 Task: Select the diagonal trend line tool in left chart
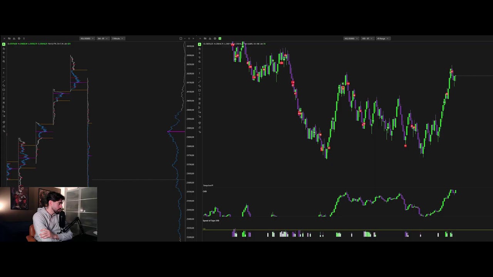(x=4, y=81)
